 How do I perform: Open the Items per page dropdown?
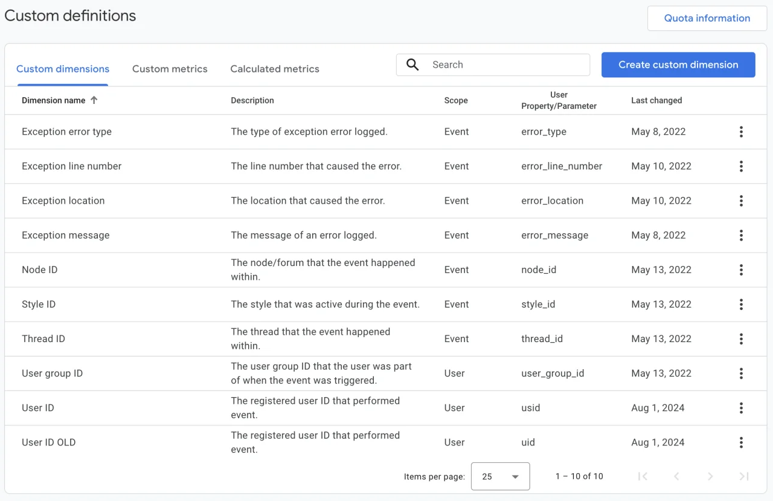tap(500, 476)
